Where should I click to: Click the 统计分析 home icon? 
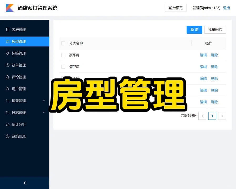[x=8, y=124]
